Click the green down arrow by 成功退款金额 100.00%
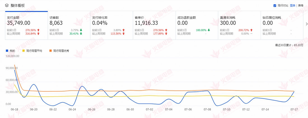The width and height of the screenshot is (308, 118). (209, 30)
